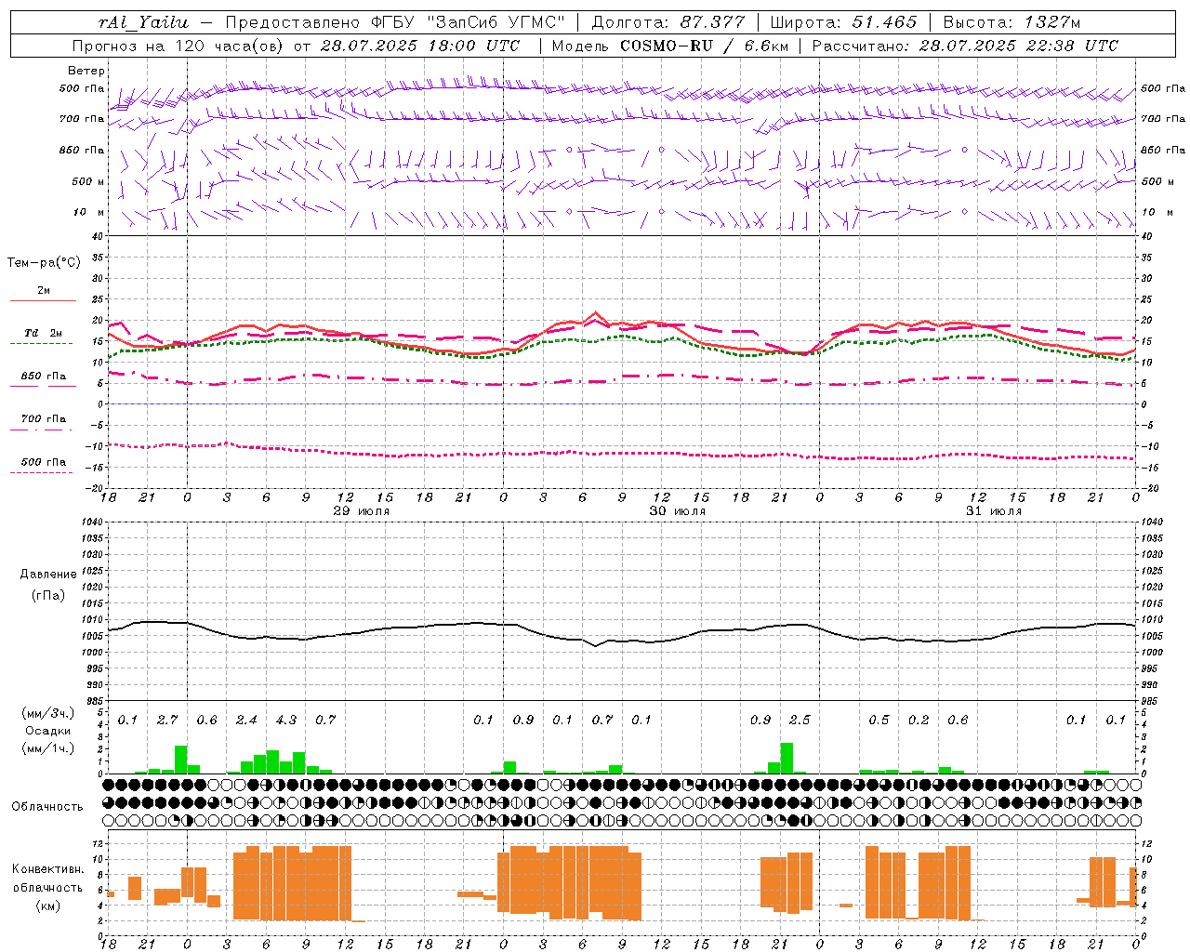Click the "31 июля" date label
This screenshot has width=1190, height=952.
(994, 511)
